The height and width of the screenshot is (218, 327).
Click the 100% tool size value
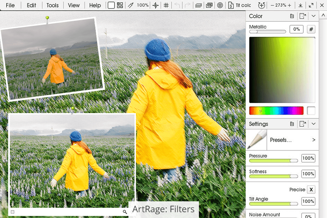(x=142, y=5)
